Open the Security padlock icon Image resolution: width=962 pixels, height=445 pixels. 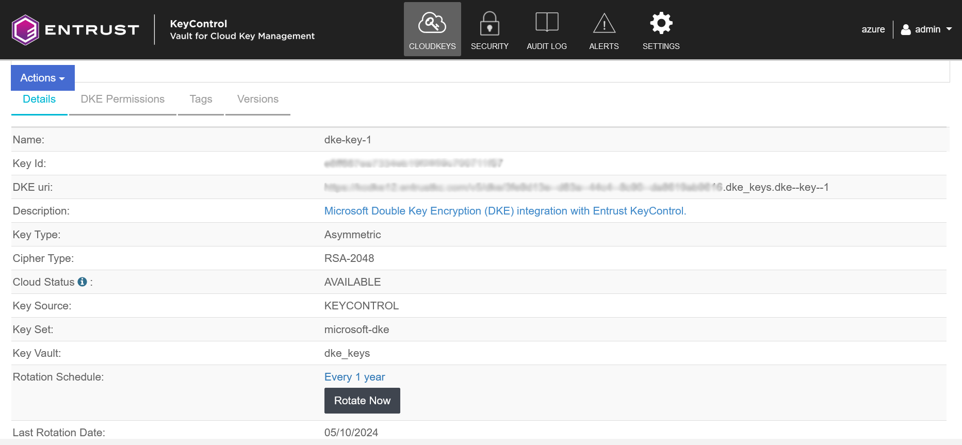click(490, 23)
